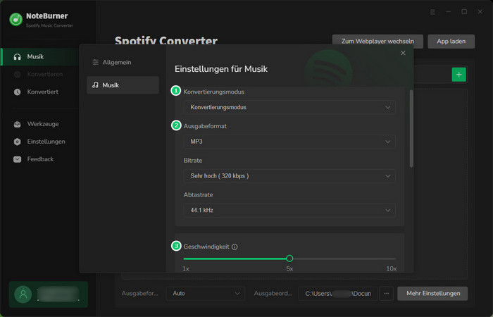This screenshot has height=317, width=493.
Task: Close the settings dialog with X
Action: coord(403,53)
